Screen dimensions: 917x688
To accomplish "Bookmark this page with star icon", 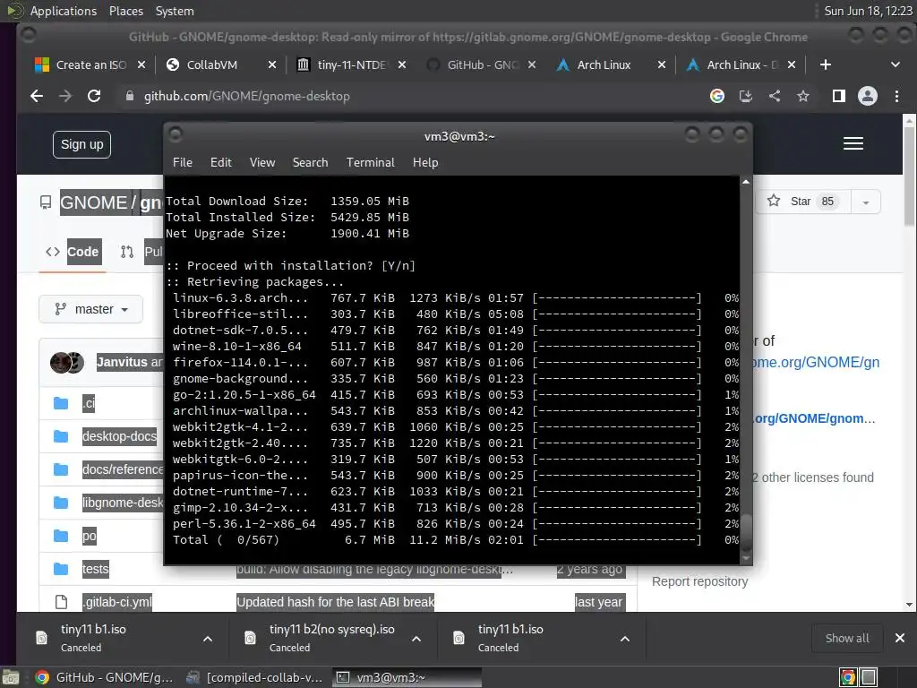I will click(803, 96).
